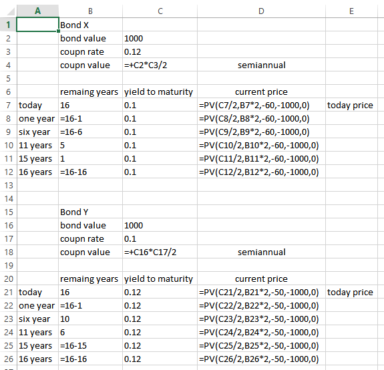Click the Bond X title cell
This screenshot has width=384, height=370.
(90, 25)
